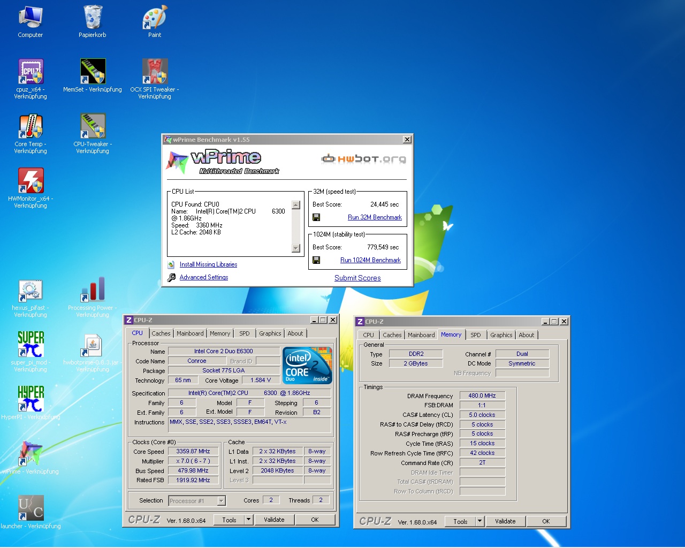This screenshot has height=548, width=685.
Task: Click the CPU List scroll up arrow
Action: point(296,205)
